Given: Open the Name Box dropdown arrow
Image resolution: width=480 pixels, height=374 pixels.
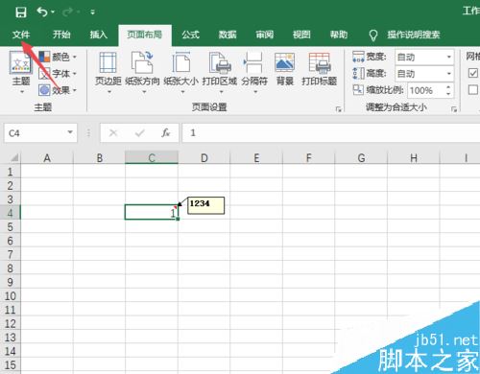Looking at the screenshot, I should [70, 132].
